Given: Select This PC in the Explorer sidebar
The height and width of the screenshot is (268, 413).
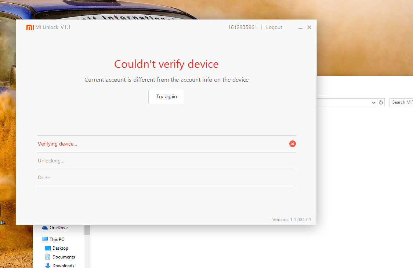Looking at the screenshot, I should [x=53, y=239].
